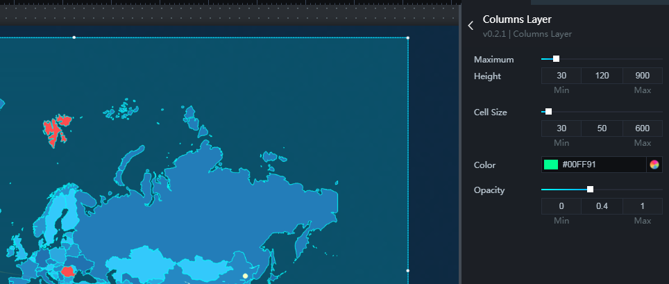Click the right-edge selection handle of map
Image resolution: width=669 pixels, height=284 pixels.
pyautogui.click(x=408, y=270)
